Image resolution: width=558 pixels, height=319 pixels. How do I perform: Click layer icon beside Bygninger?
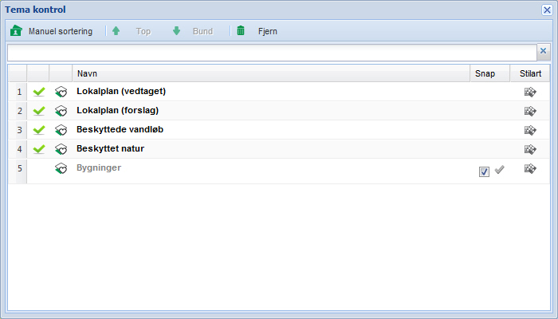[x=61, y=168]
